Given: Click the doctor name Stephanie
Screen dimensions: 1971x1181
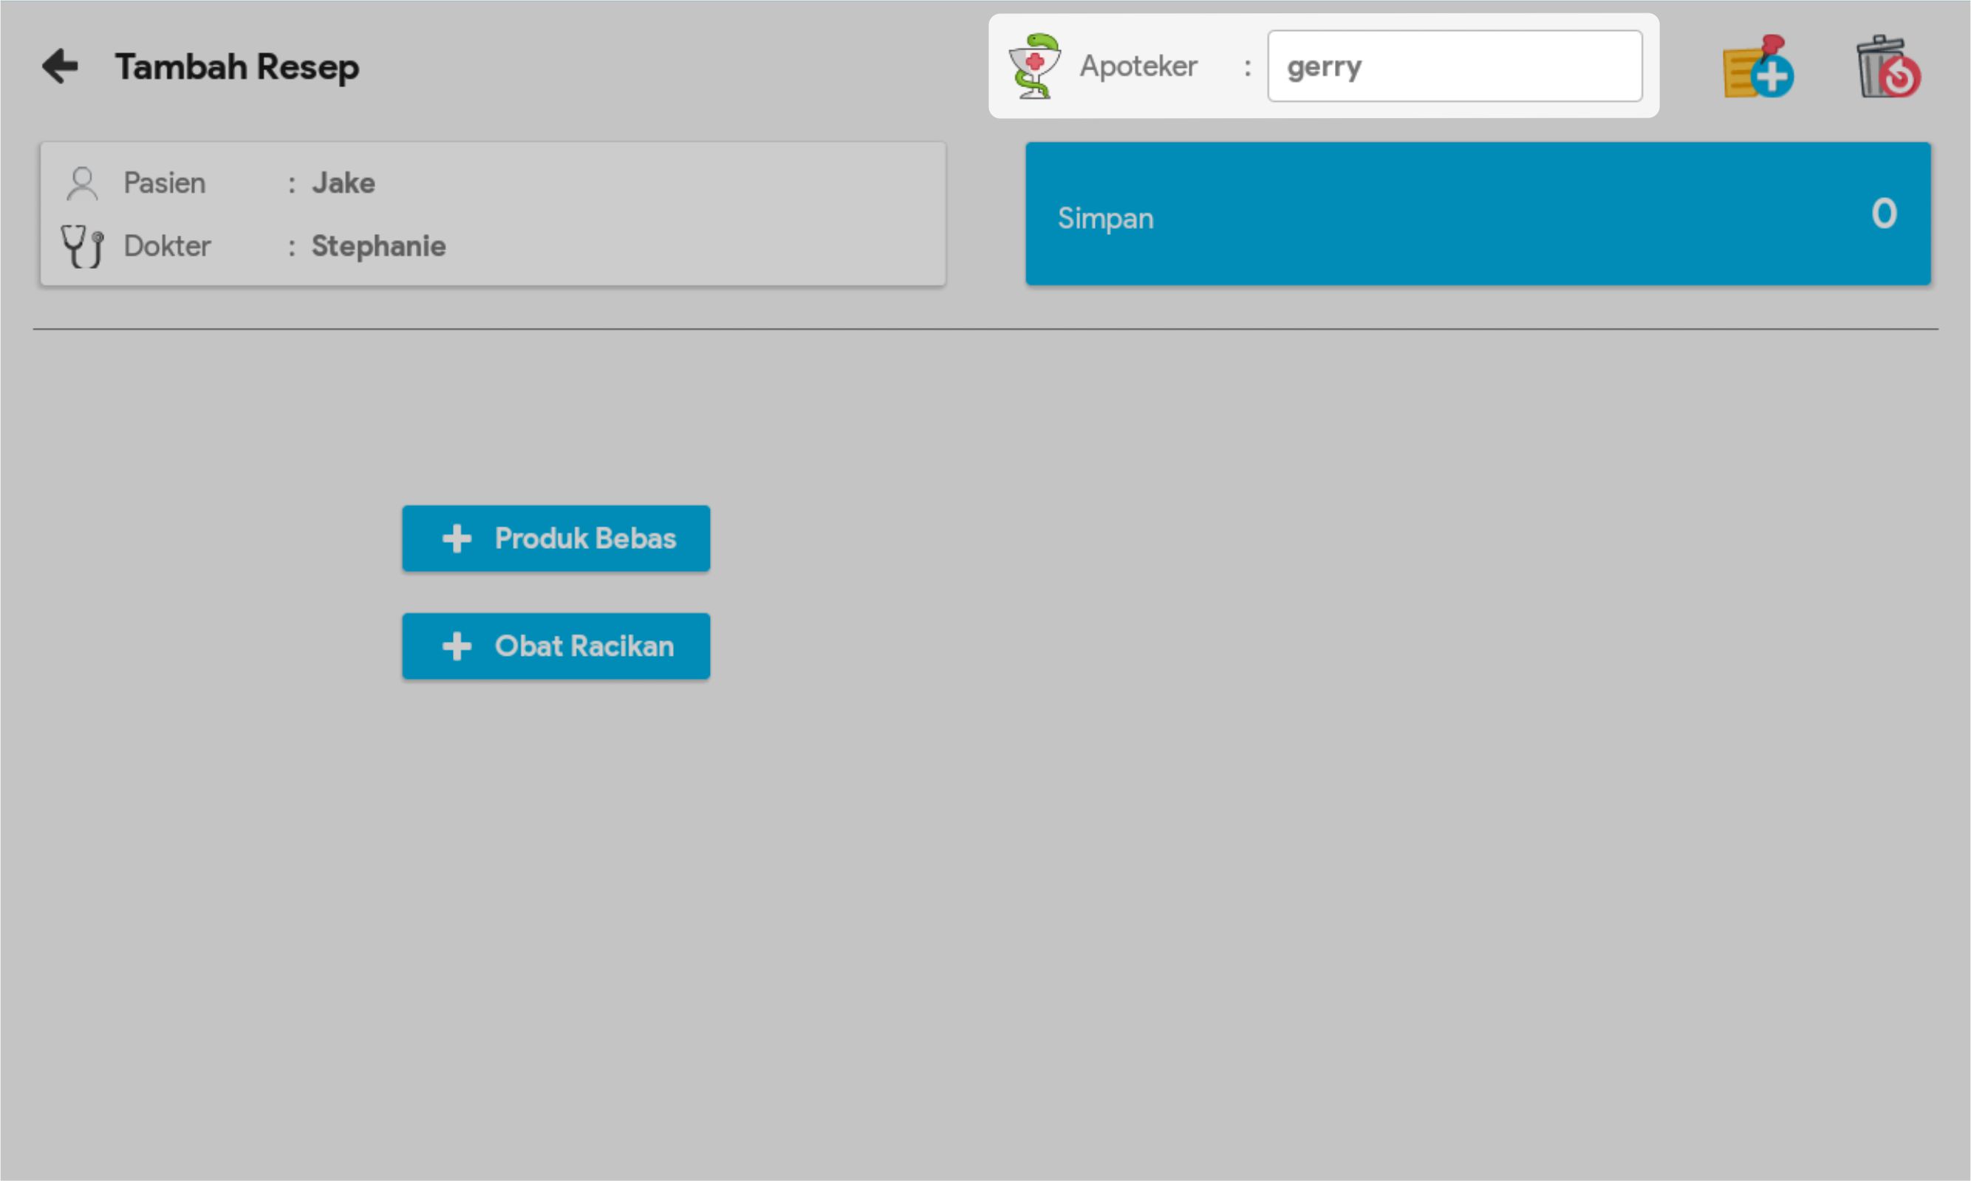Looking at the screenshot, I should pyautogui.click(x=378, y=246).
